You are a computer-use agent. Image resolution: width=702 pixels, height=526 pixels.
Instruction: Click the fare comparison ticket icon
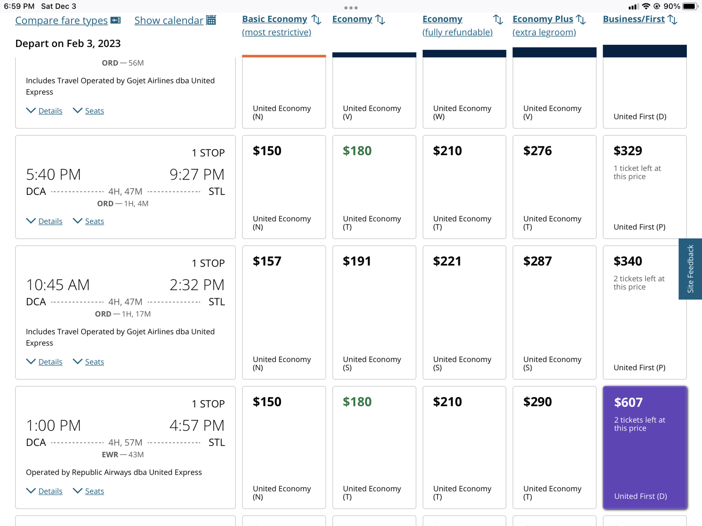tap(115, 20)
